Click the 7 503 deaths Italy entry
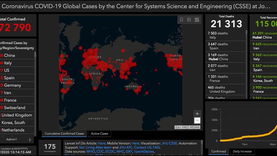 coord(225,35)
